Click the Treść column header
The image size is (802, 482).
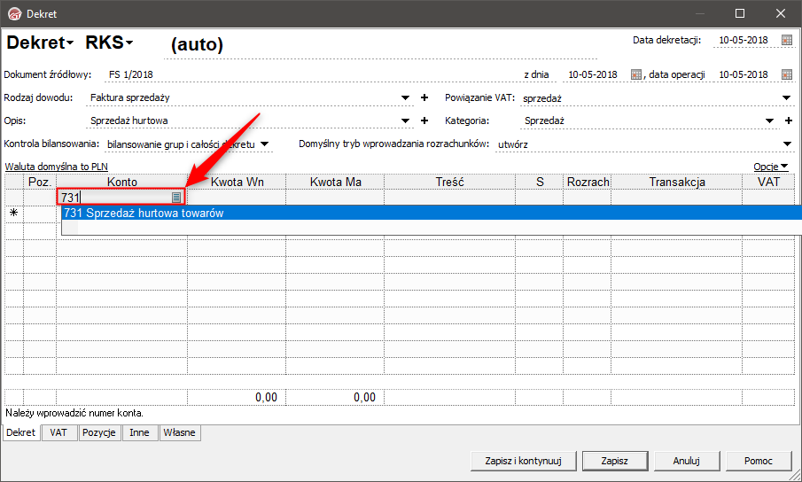click(449, 182)
